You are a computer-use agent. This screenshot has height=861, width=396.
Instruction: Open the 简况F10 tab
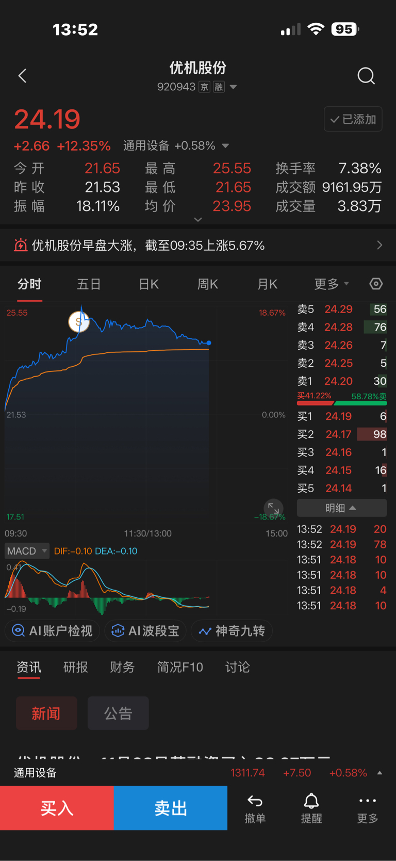(x=180, y=667)
